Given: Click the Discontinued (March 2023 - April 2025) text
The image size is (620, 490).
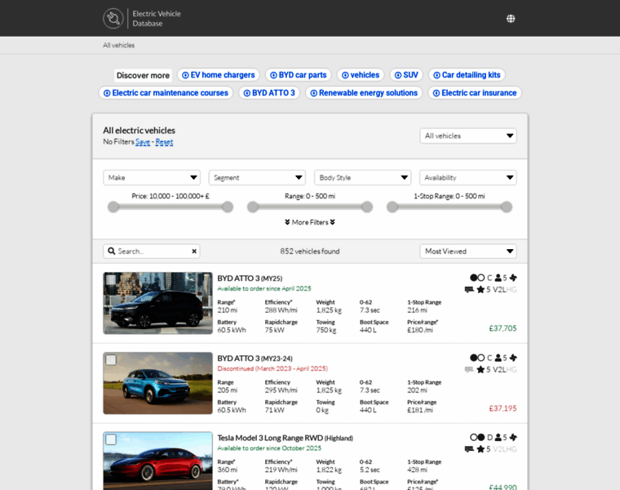Looking at the screenshot, I should click(x=272, y=368).
